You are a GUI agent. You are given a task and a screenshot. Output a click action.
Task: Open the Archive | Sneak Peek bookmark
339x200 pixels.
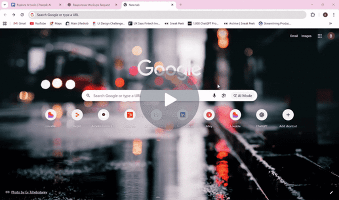239,23
